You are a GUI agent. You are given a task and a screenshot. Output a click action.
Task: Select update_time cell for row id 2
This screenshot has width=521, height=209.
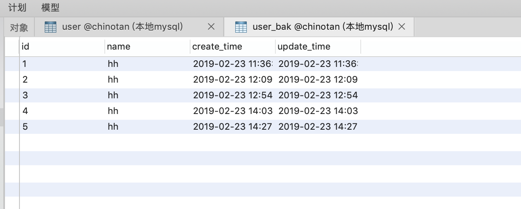point(318,80)
